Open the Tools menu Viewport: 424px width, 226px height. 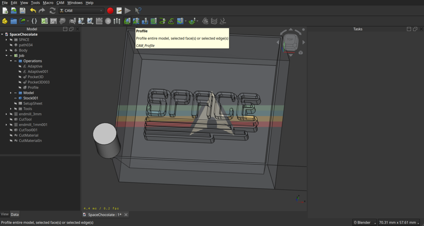35,3
